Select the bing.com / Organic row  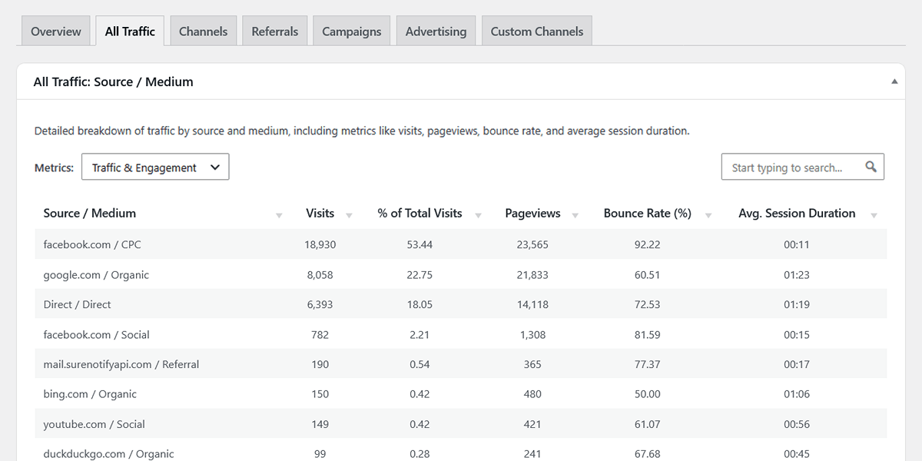(x=461, y=394)
